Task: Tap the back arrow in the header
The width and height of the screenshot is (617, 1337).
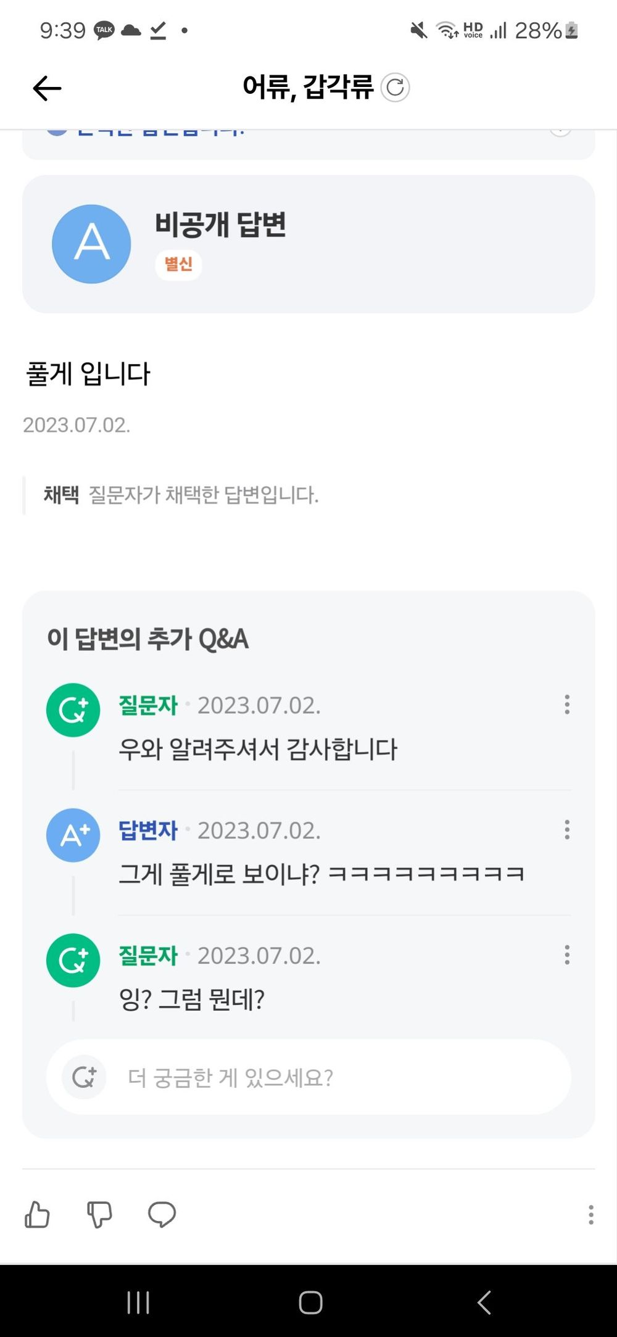Action: click(x=47, y=88)
